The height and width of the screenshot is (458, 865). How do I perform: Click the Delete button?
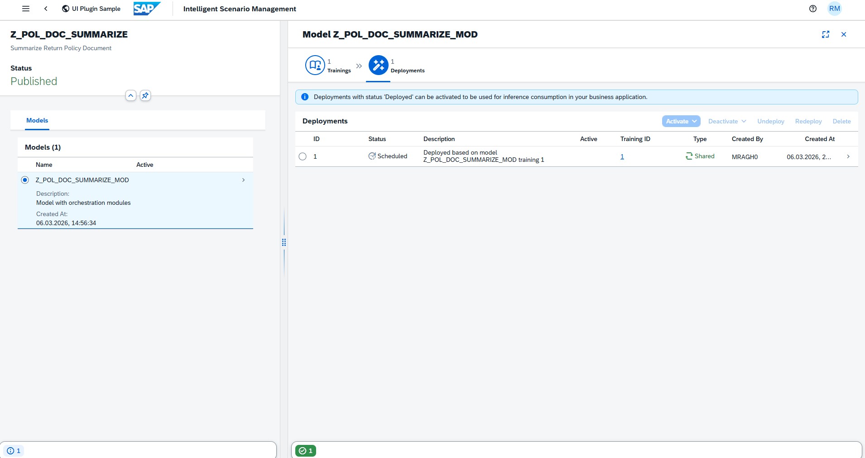pyautogui.click(x=841, y=121)
